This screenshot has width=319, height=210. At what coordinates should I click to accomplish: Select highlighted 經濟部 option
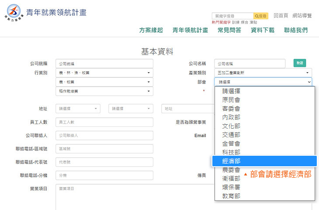pyautogui.click(x=264, y=161)
